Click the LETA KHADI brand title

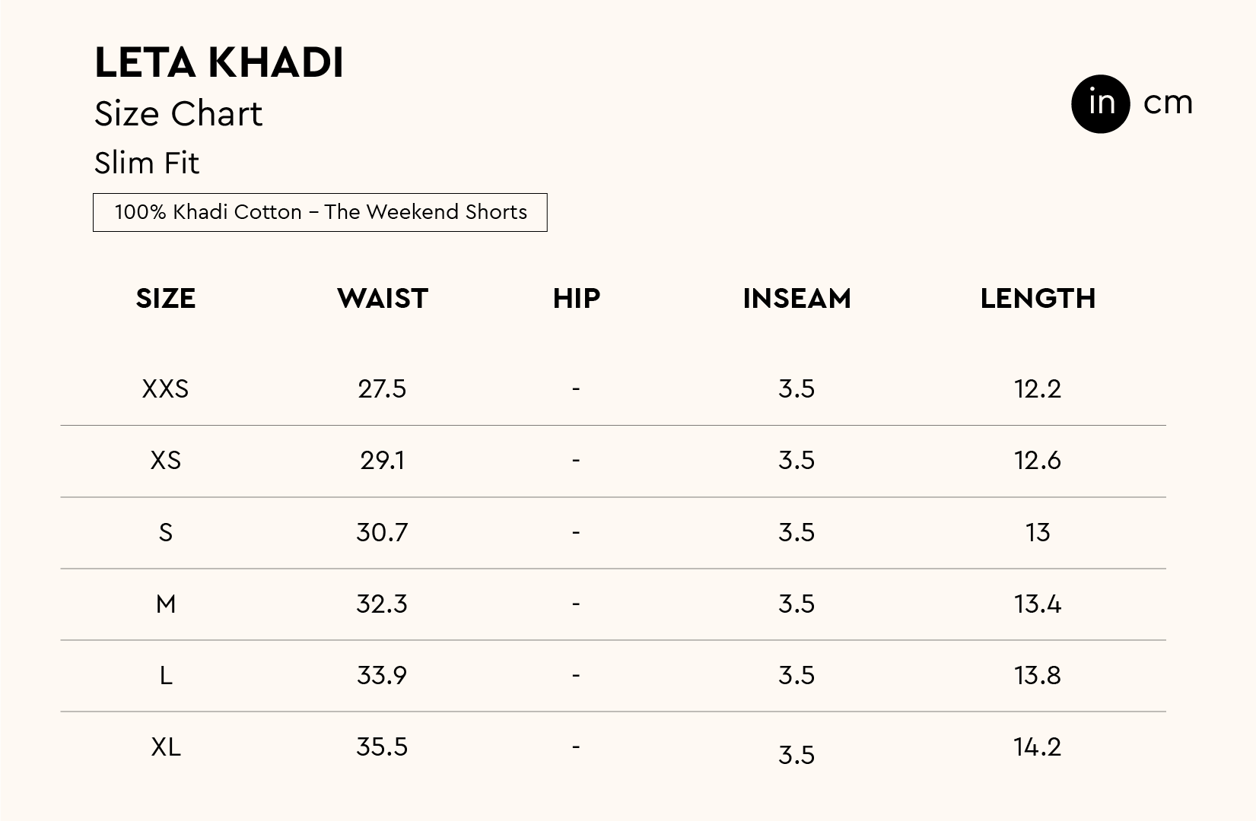click(x=219, y=62)
